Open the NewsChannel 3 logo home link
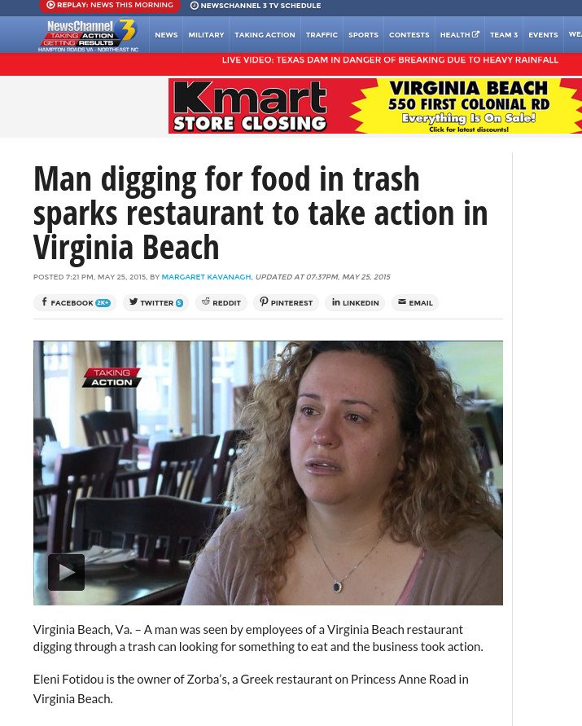Viewport: 582px width, 726px height. 89,35
